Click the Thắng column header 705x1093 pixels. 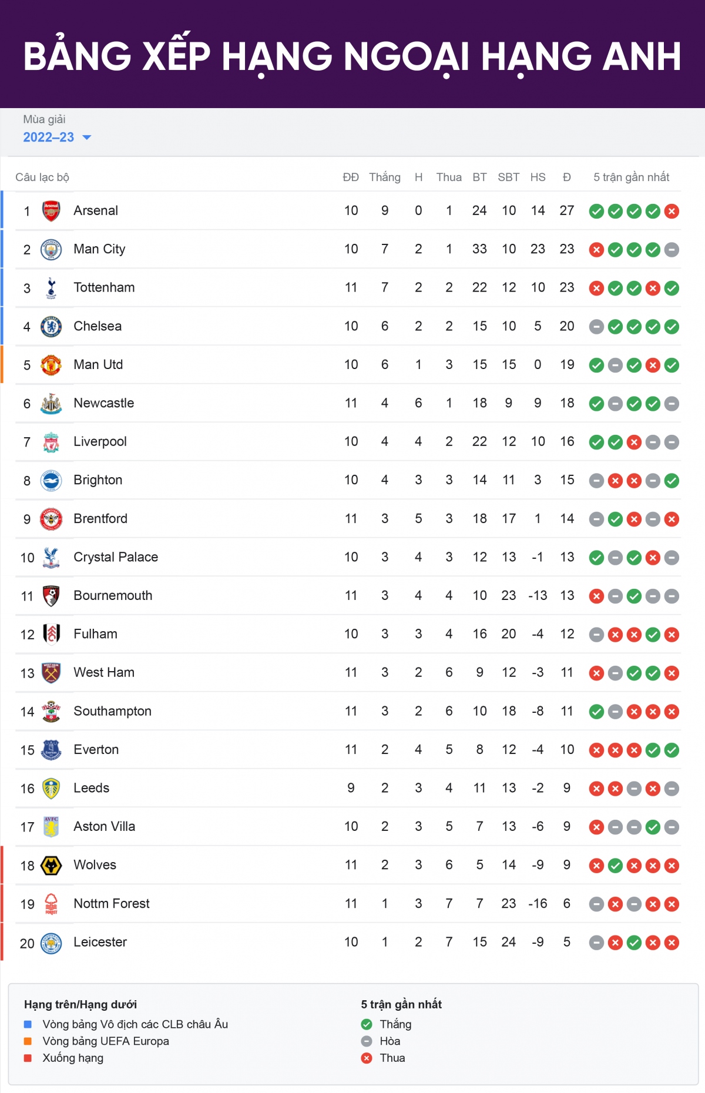385,177
